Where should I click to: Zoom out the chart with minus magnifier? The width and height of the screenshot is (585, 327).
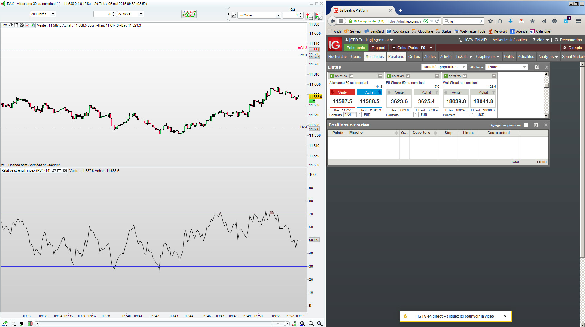pyautogui.click(x=311, y=324)
